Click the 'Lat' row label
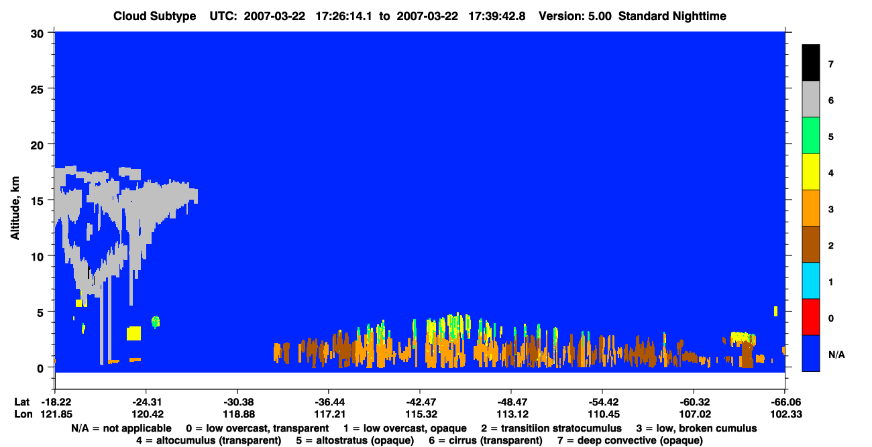Image resolution: width=872 pixels, height=447 pixels. coord(22,402)
